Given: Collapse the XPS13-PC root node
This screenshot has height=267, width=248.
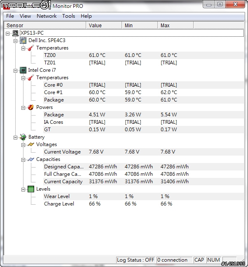Looking at the screenshot, I should click(7, 33).
